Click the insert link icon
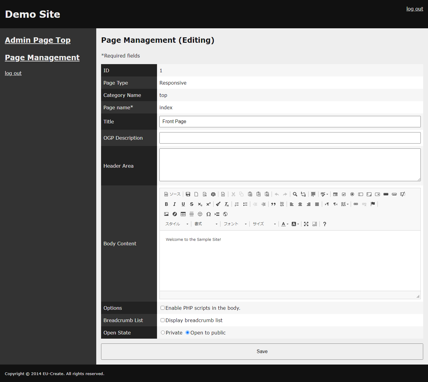428x382 pixels. [356, 204]
